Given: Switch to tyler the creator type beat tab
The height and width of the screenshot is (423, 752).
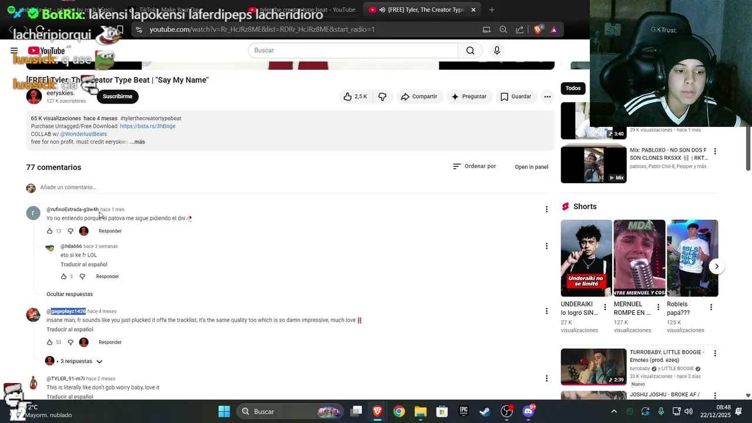Looking at the screenshot, I should pyautogui.click(x=302, y=9).
